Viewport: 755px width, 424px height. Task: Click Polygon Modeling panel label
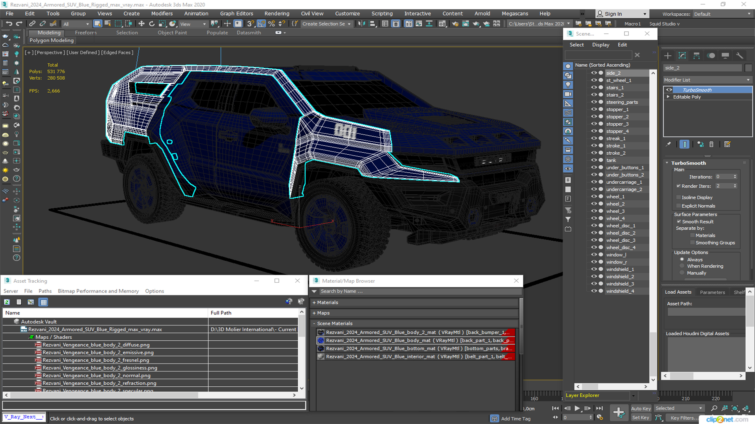click(x=52, y=40)
